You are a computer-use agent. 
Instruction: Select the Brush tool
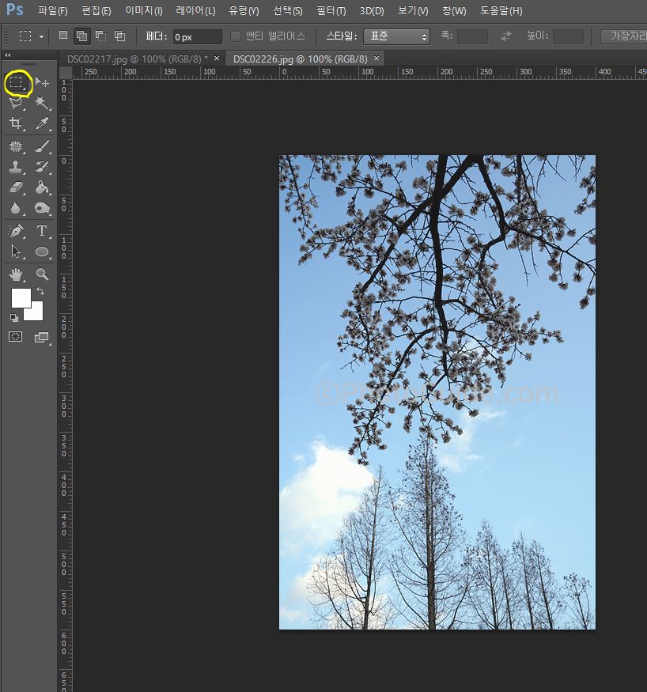(42, 146)
